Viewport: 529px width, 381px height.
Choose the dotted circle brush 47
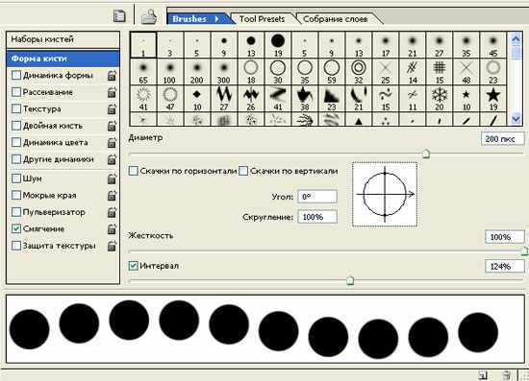pyautogui.click(x=170, y=99)
